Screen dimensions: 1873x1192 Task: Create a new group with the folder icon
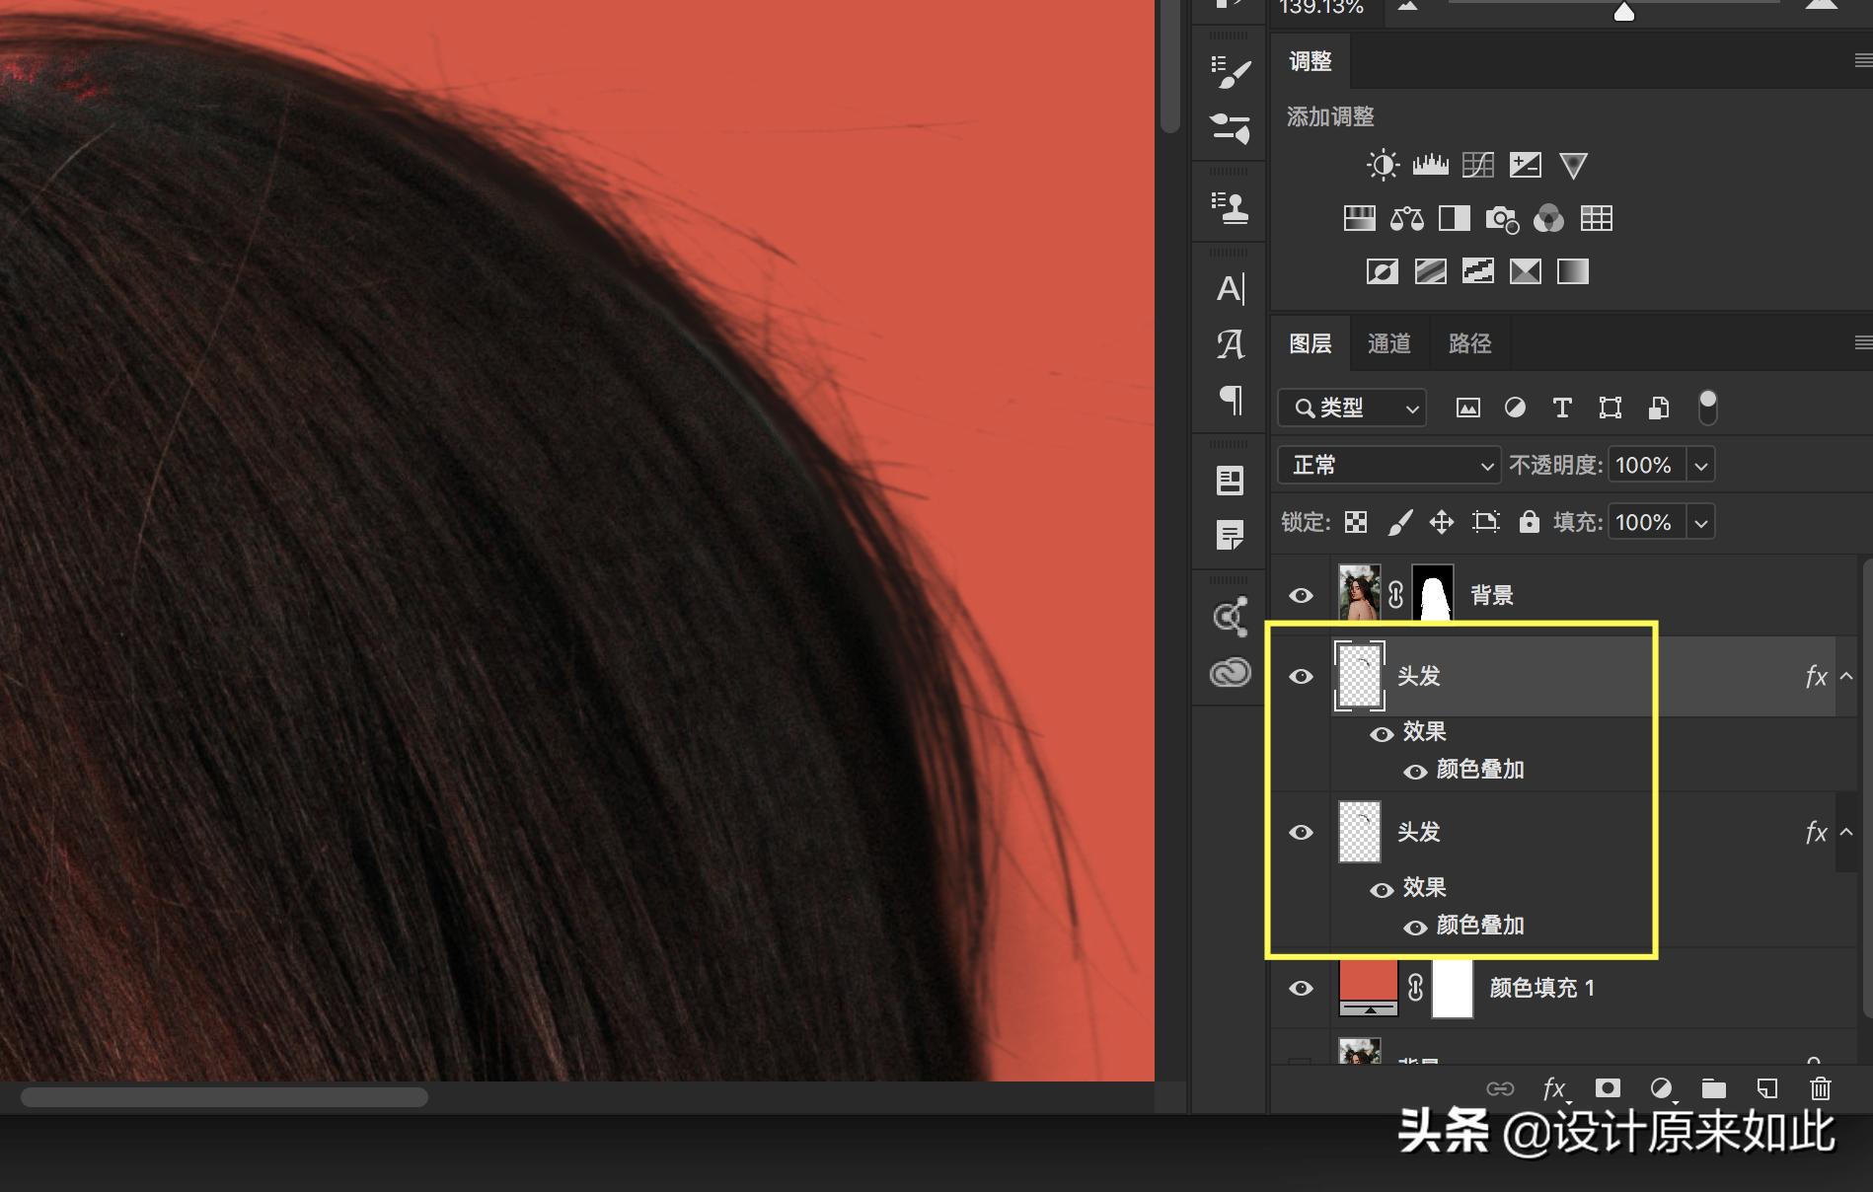tap(1714, 1088)
